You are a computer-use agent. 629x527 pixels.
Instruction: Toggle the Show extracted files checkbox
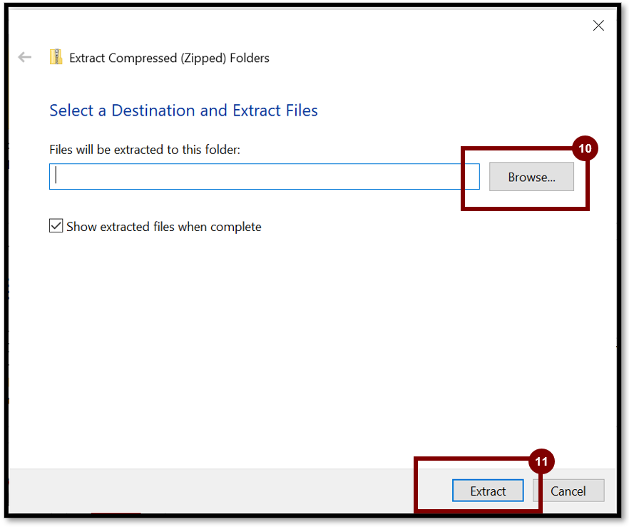click(x=56, y=226)
